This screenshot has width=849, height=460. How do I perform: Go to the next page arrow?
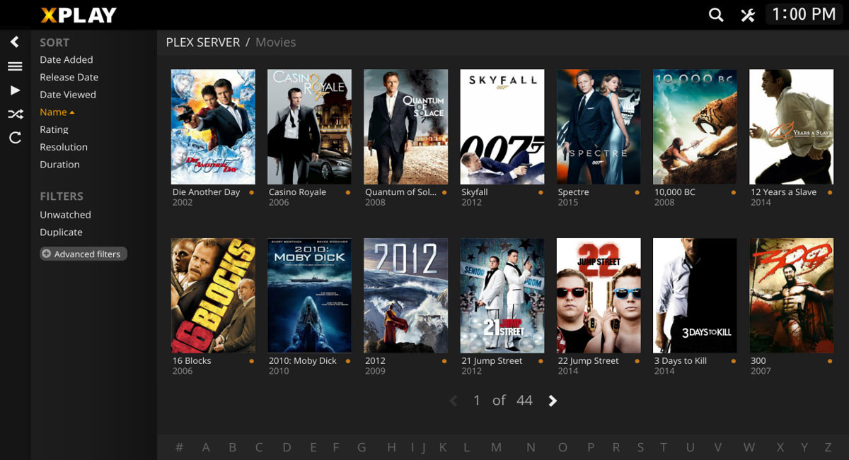coord(553,401)
